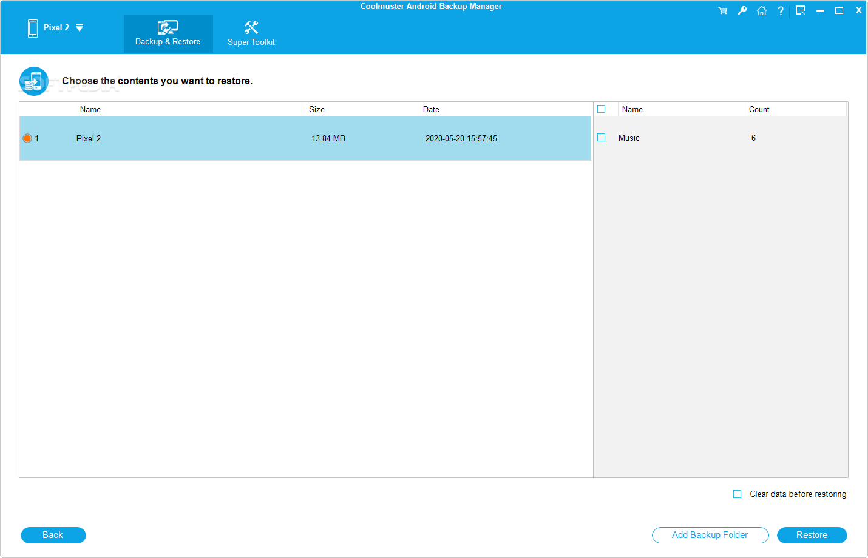Click the Music count value 6
The image size is (868, 558).
pos(754,138)
